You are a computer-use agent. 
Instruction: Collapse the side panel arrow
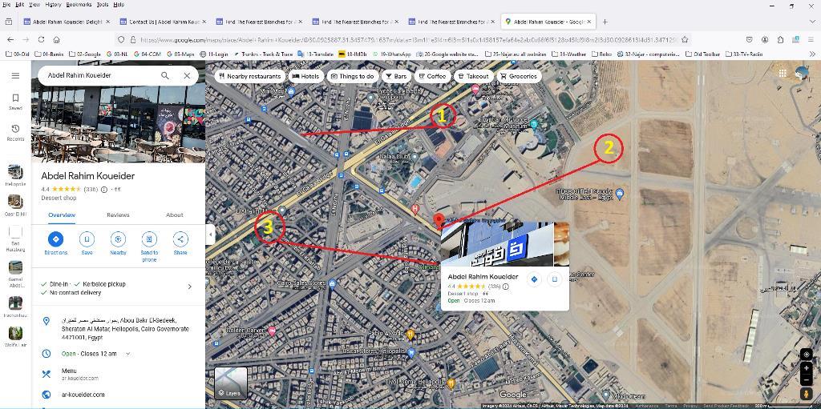coord(211,235)
